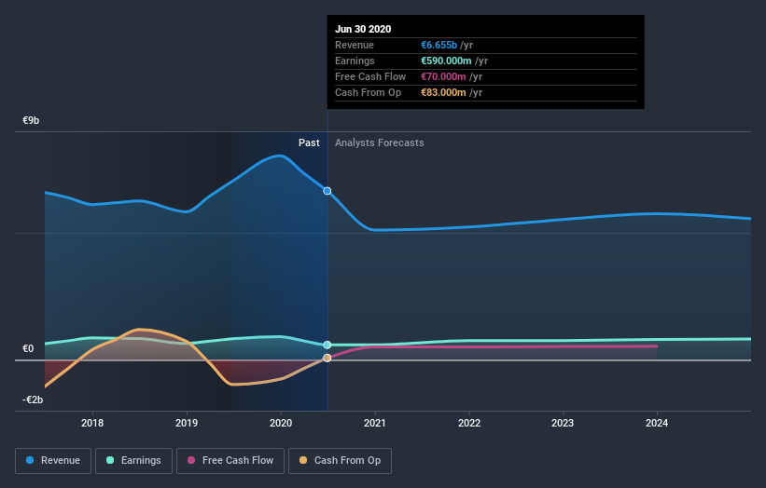Click the €6.655b revenue value in tooltip

(439, 45)
